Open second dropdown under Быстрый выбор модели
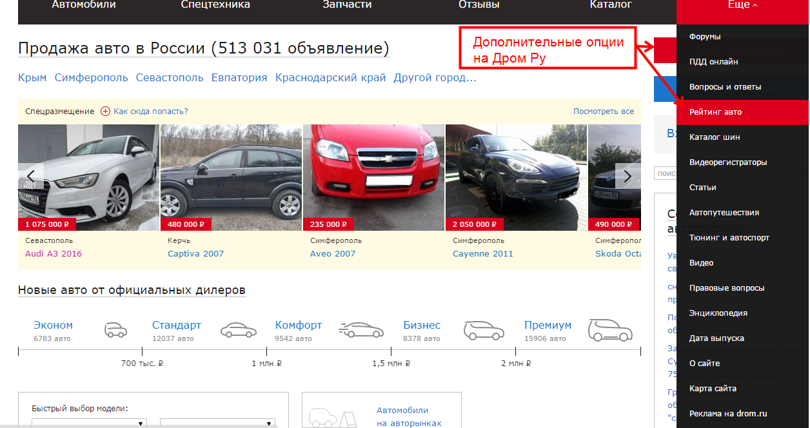Screen dimensions: 810x428 click(217, 423)
